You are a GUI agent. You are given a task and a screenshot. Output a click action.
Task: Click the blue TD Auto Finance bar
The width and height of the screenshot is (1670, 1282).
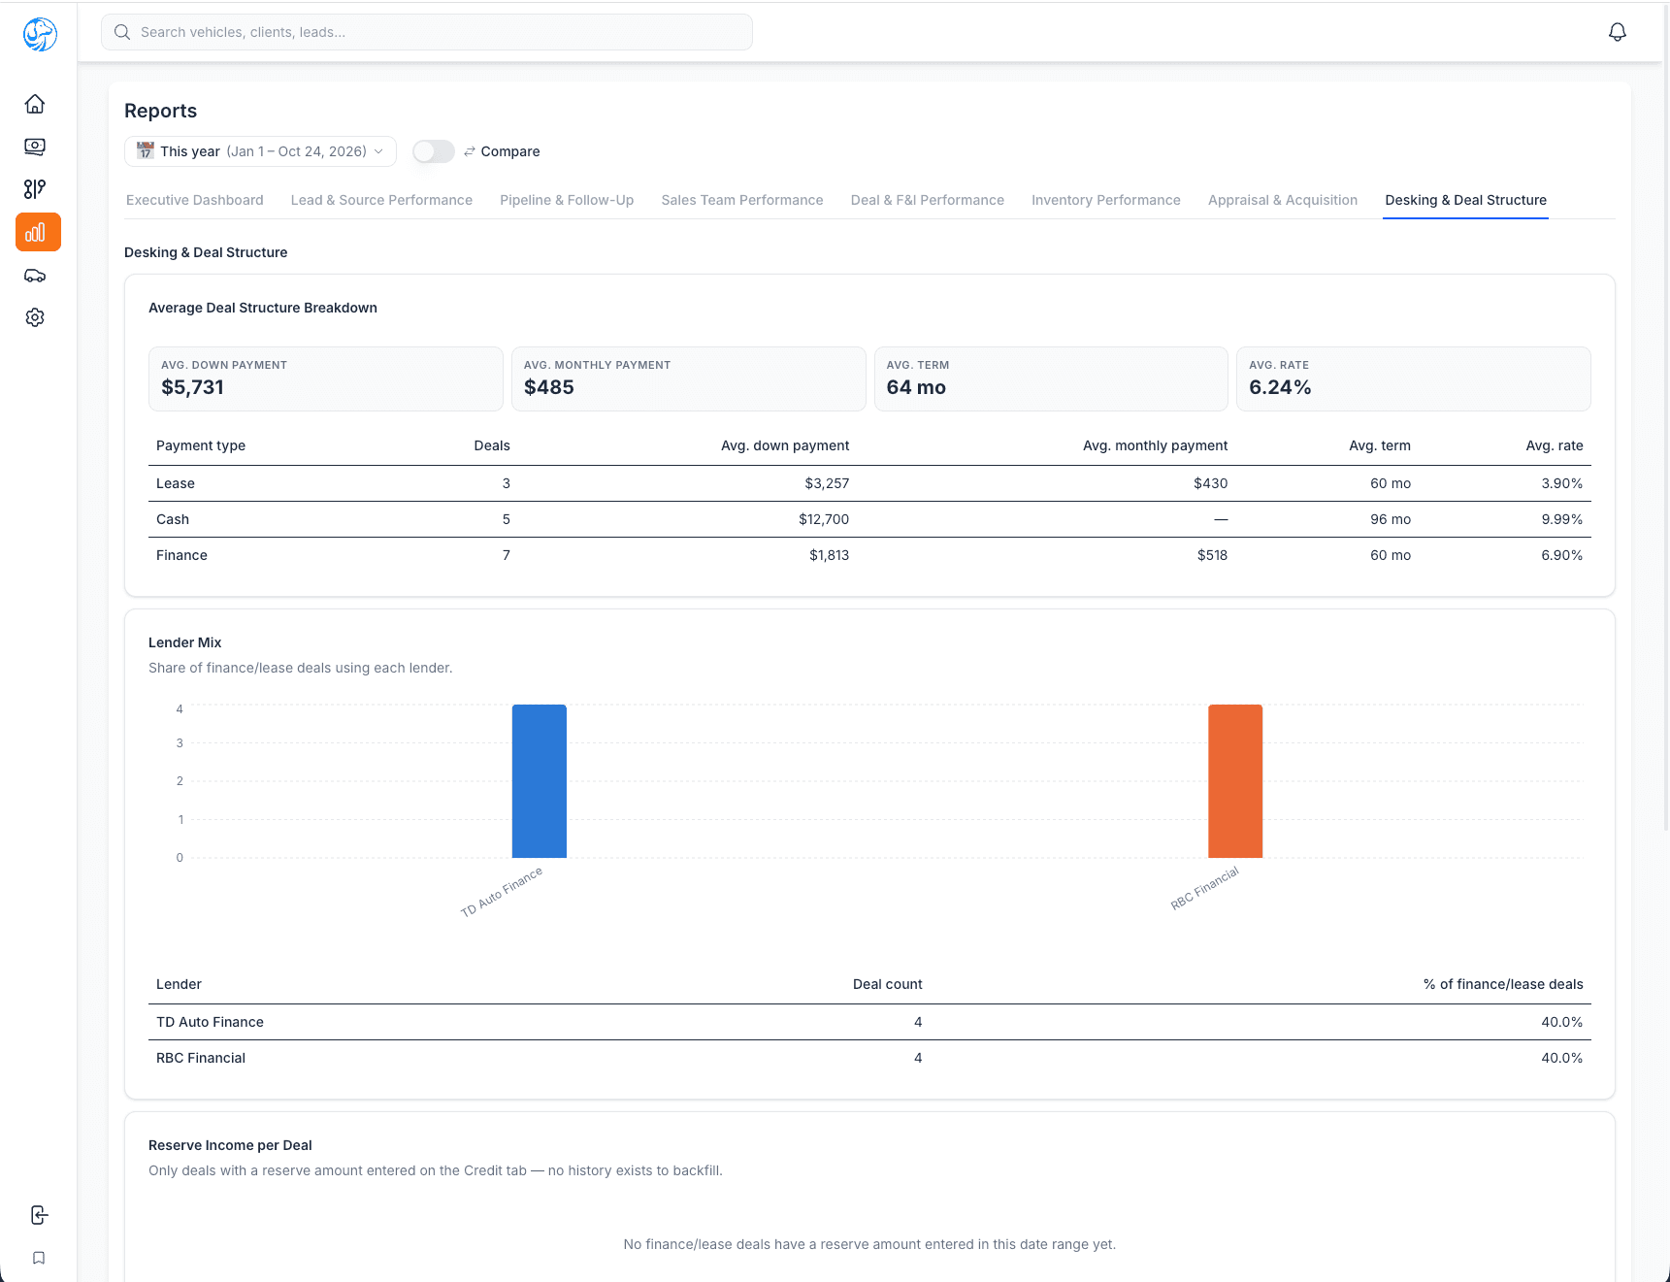click(x=540, y=781)
